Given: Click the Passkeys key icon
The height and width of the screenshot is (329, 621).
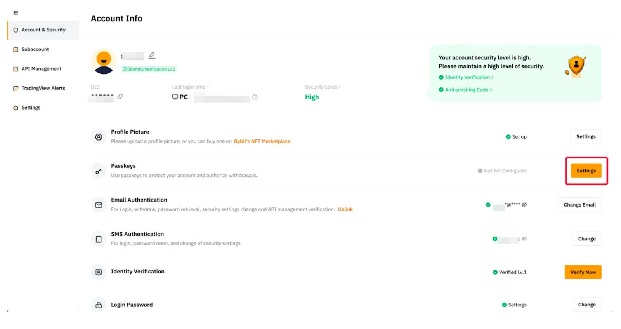Looking at the screenshot, I should pos(99,171).
